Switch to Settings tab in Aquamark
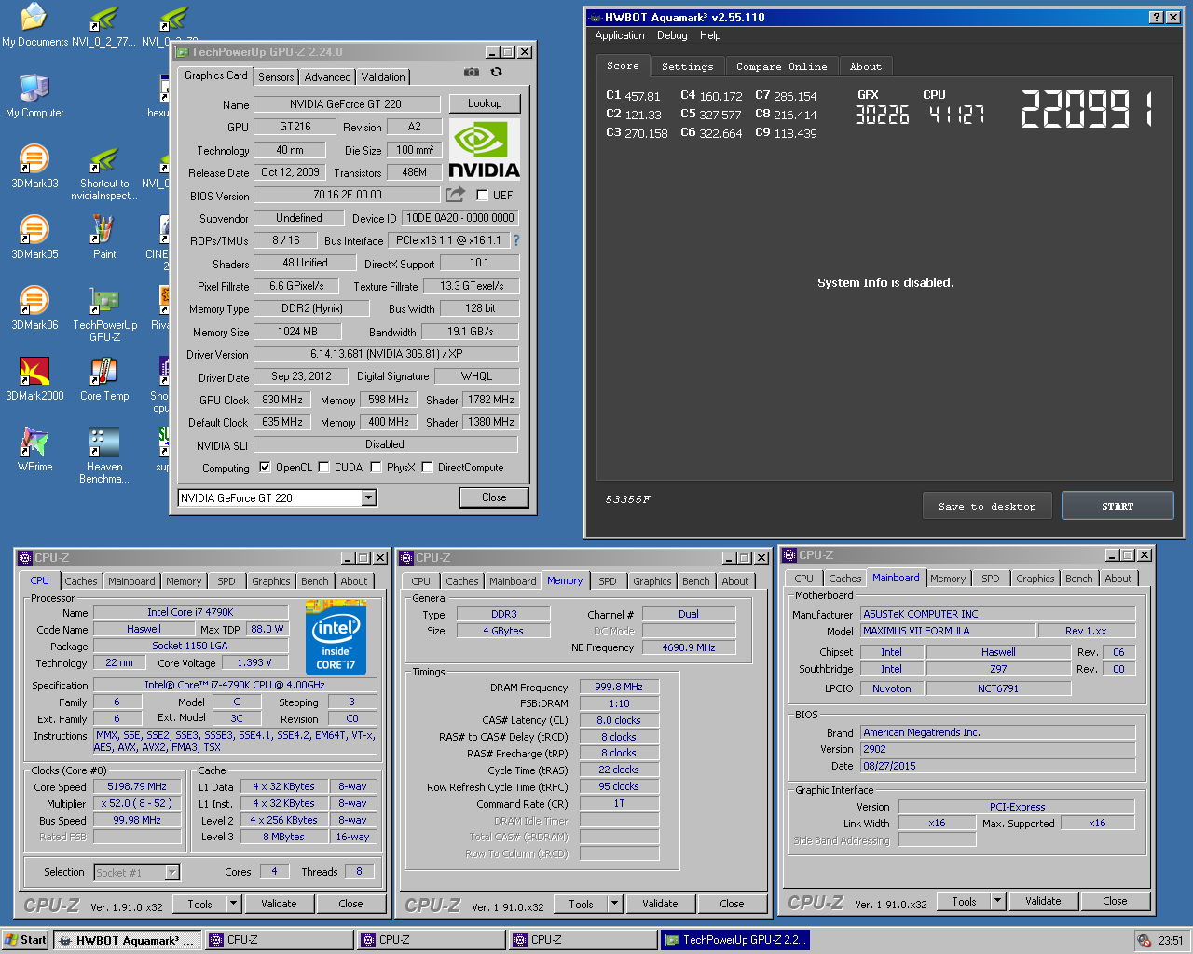The height and width of the screenshot is (954, 1193). pos(687,66)
